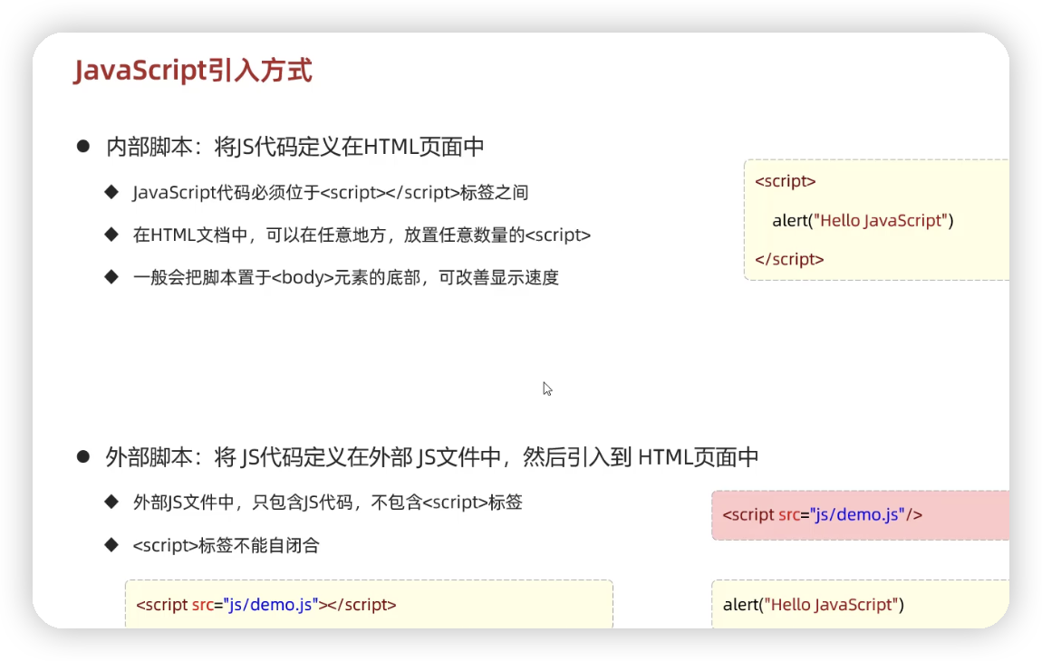Click the top code box line alert("Hello JavaScript")

(x=863, y=221)
